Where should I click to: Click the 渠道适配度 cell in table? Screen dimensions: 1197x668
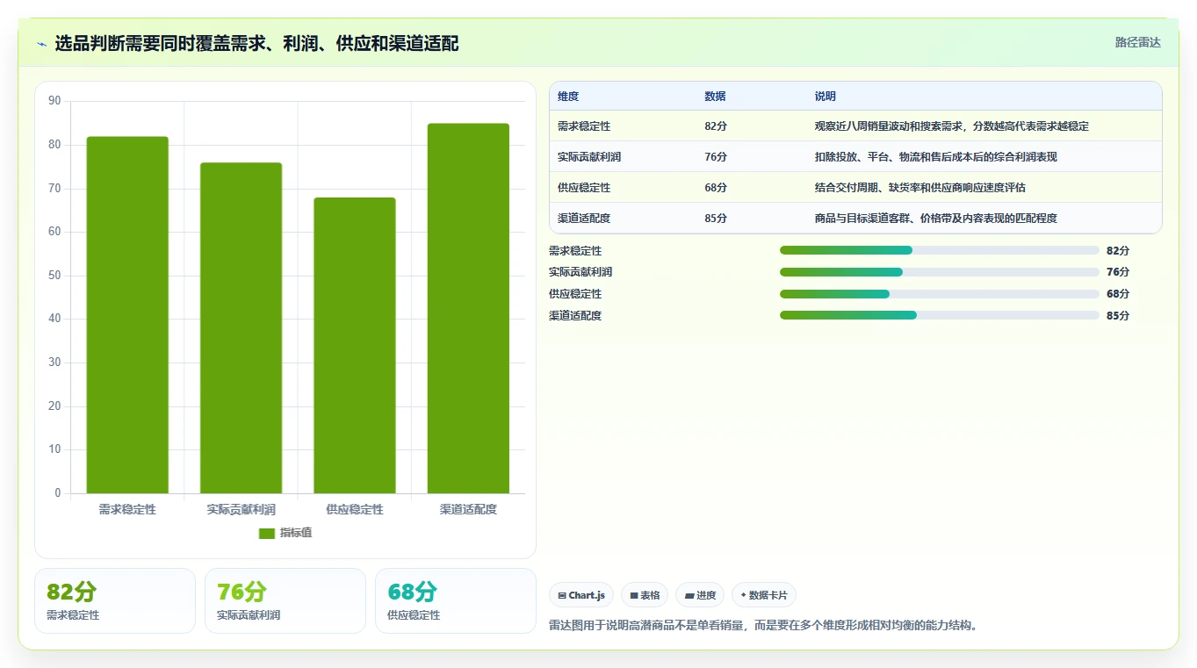[584, 219]
